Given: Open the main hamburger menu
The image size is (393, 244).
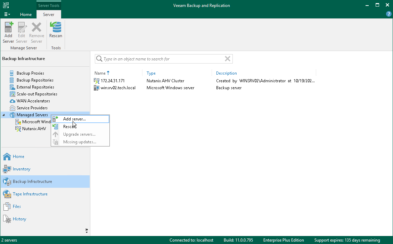Looking at the screenshot, I should (7, 14).
